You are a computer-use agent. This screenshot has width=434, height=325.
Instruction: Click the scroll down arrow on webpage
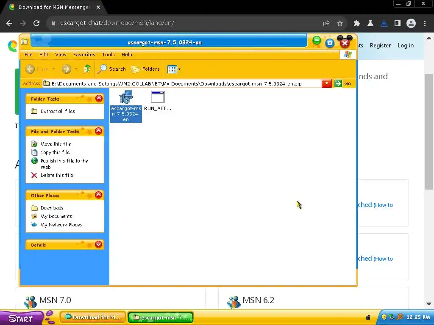pyautogui.click(x=429, y=304)
